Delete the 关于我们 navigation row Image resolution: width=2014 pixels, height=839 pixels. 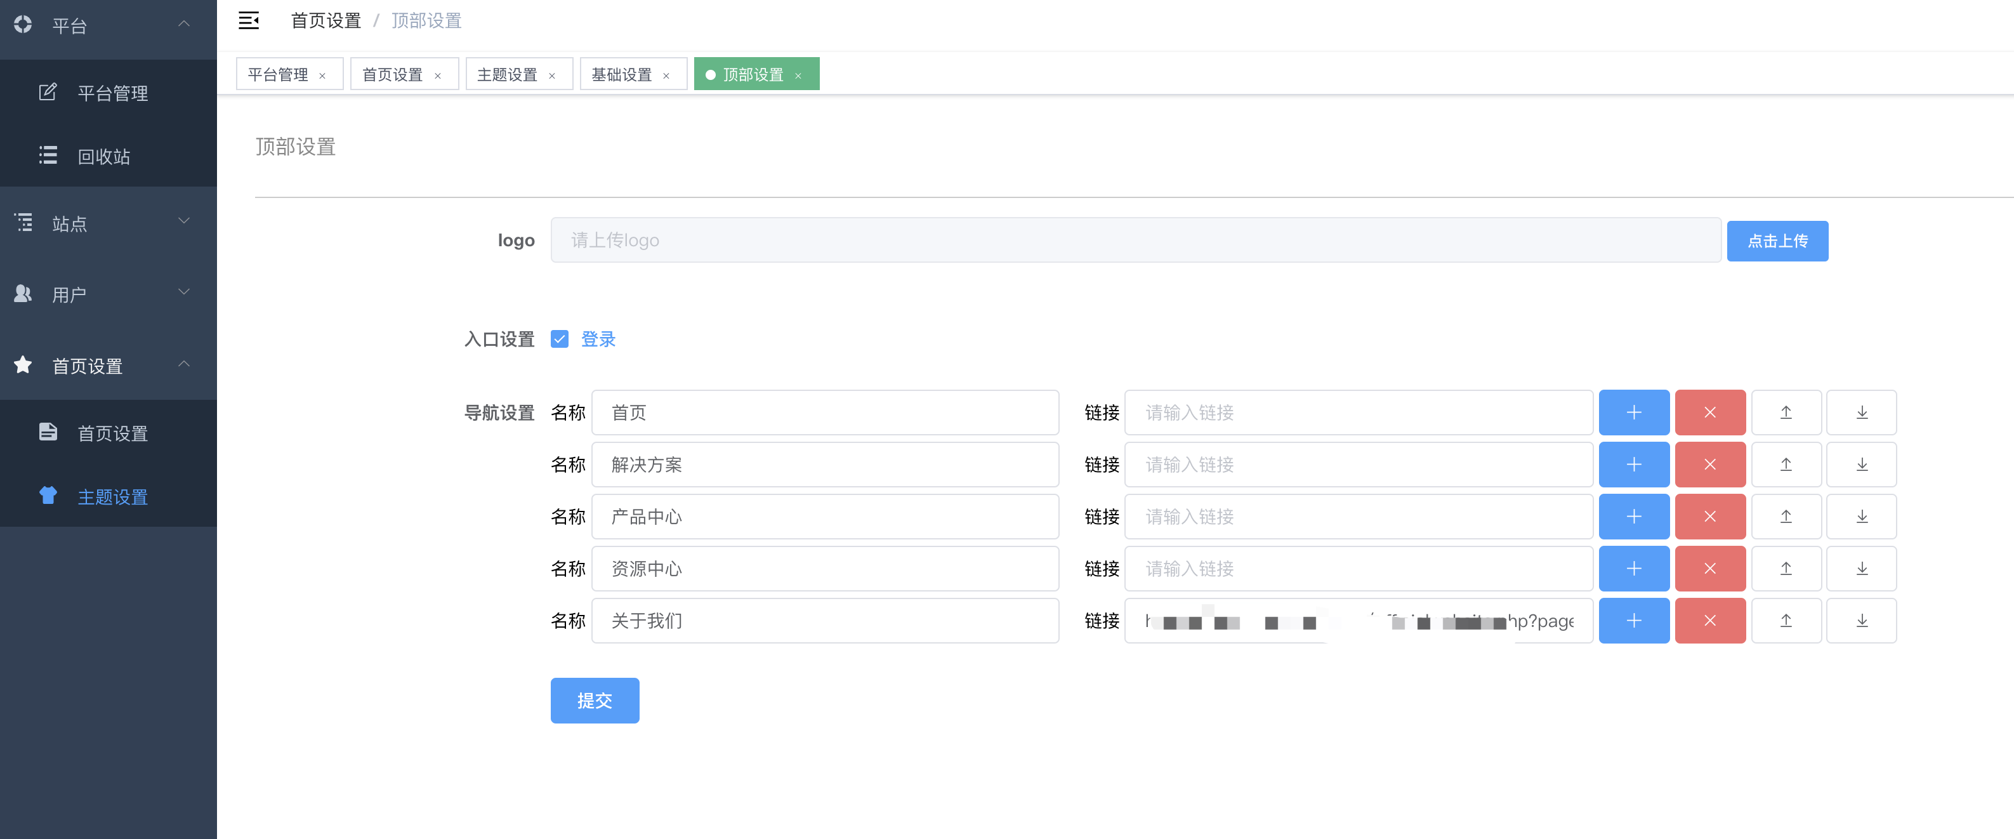pos(1709,620)
